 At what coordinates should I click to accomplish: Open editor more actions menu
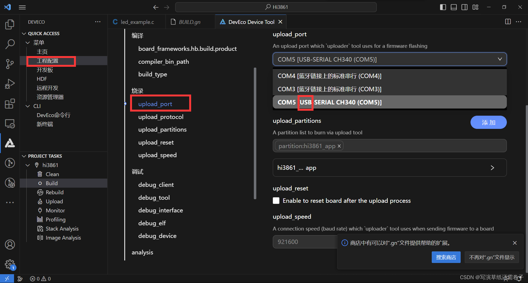(x=519, y=22)
